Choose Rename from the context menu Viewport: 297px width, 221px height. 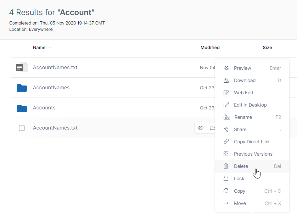tap(243, 117)
